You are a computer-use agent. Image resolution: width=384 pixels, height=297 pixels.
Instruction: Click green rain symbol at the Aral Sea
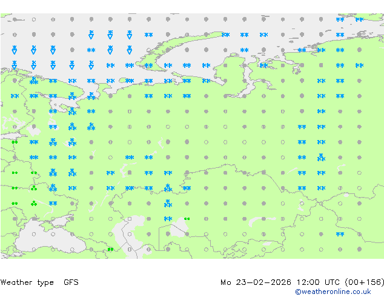(x=187, y=219)
